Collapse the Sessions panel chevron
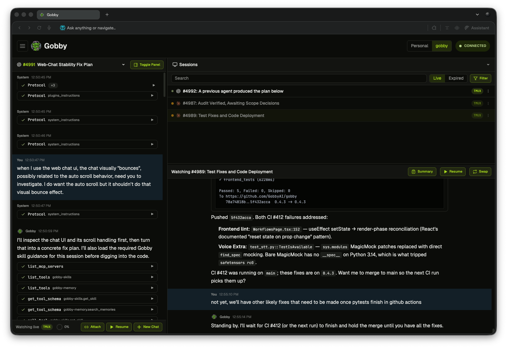Image resolution: width=507 pixels, height=348 pixels. click(x=488, y=65)
